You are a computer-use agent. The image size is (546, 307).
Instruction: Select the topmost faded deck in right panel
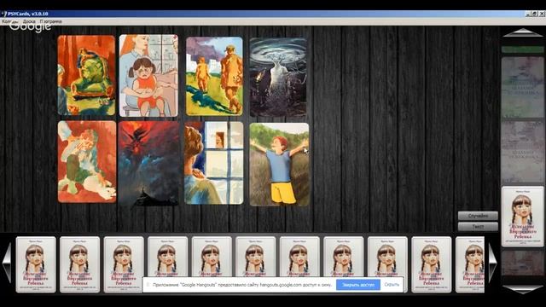click(x=522, y=87)
